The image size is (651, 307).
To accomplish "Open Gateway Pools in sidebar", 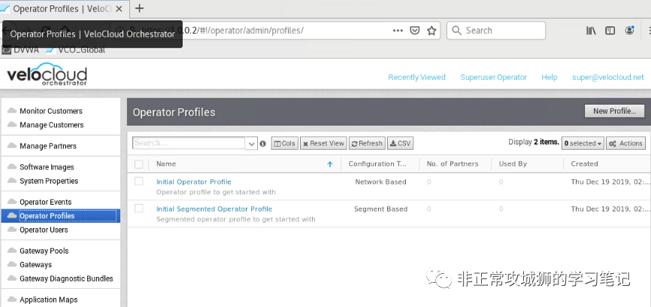I will point(44,251).
